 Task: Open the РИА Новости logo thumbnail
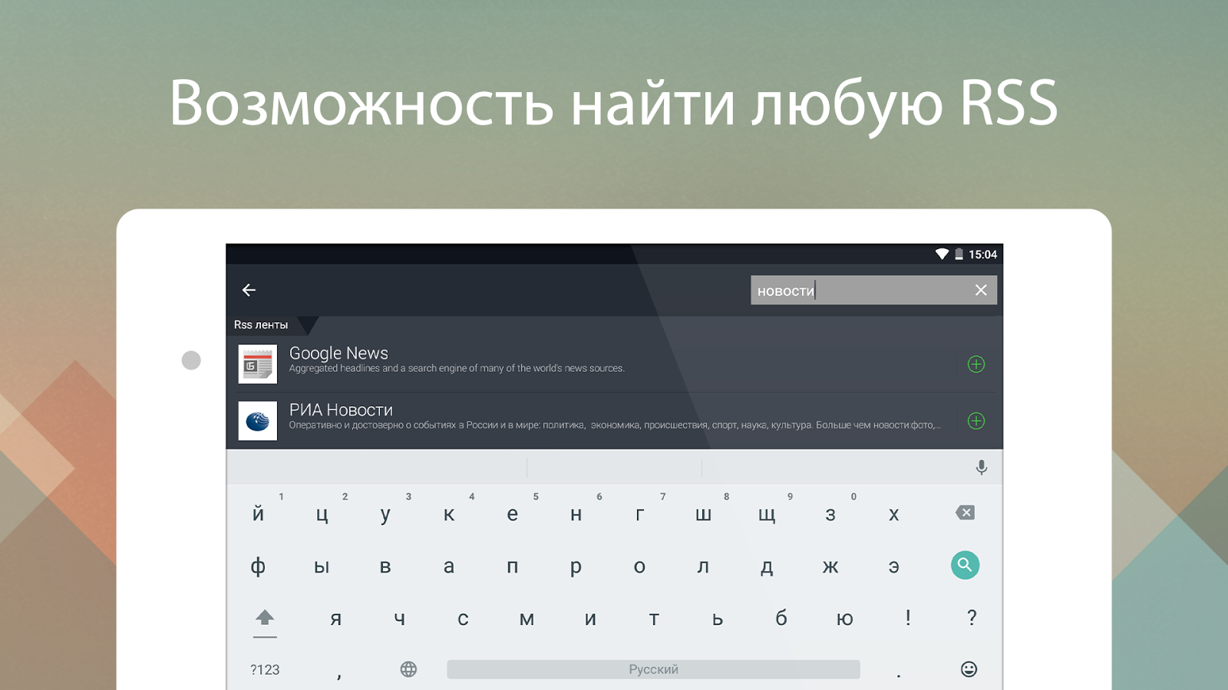258,421
